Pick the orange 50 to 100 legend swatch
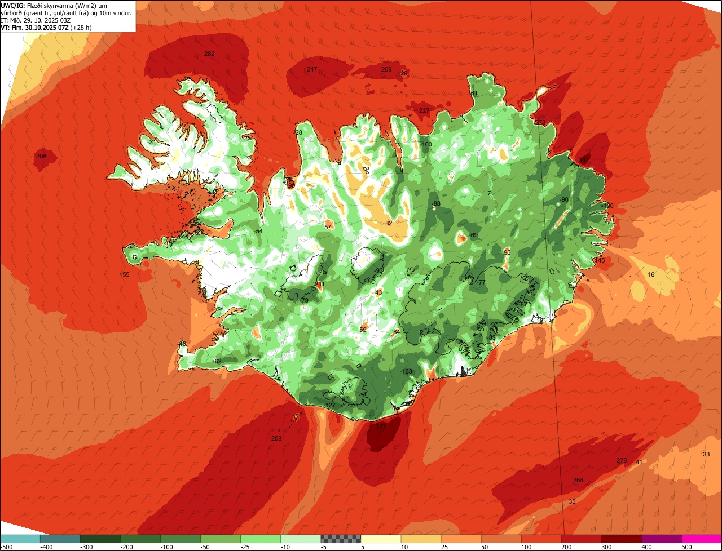Viewport: 722px width, 551px height. click(x=501, y=539)
